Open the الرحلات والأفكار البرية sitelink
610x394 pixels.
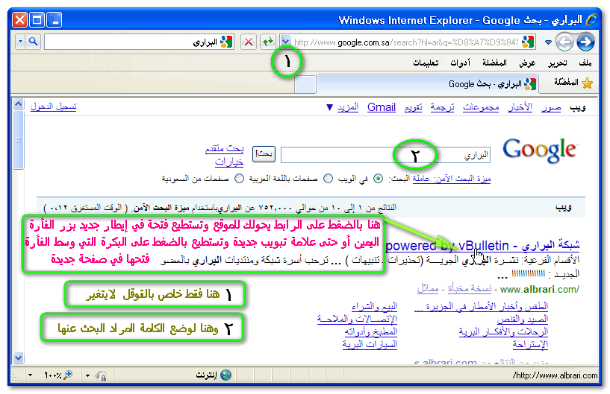[x=503, y=331]
